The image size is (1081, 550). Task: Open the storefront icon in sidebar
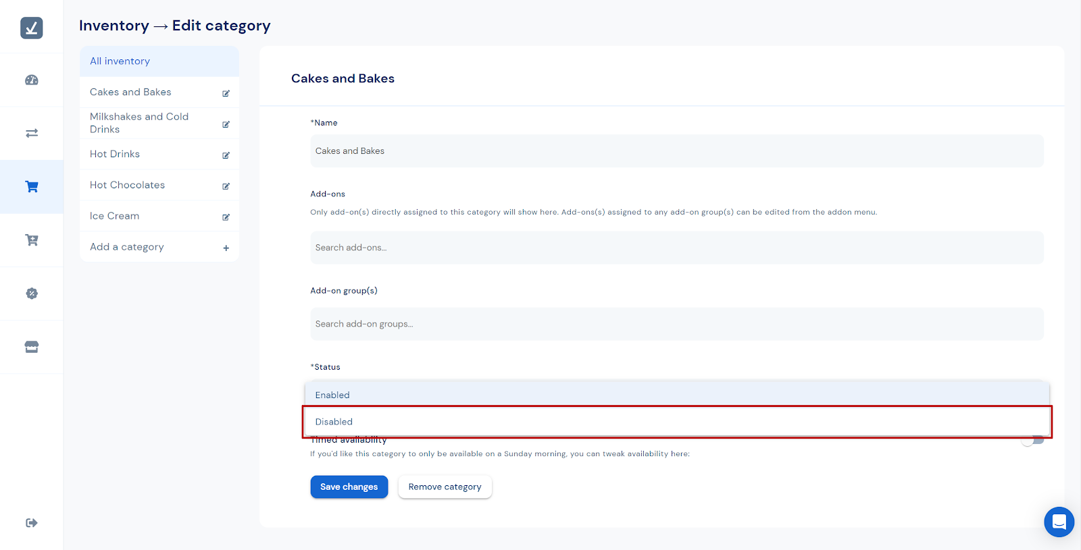[x=32, y=347]
